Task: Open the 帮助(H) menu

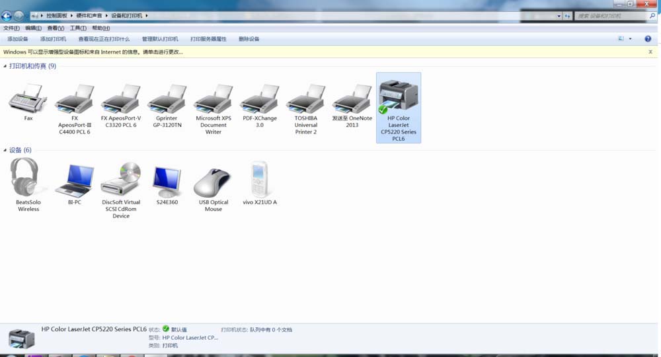Action: click(100, 28)
